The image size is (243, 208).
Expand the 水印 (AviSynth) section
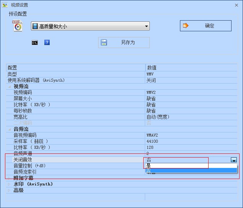(9, 184)
